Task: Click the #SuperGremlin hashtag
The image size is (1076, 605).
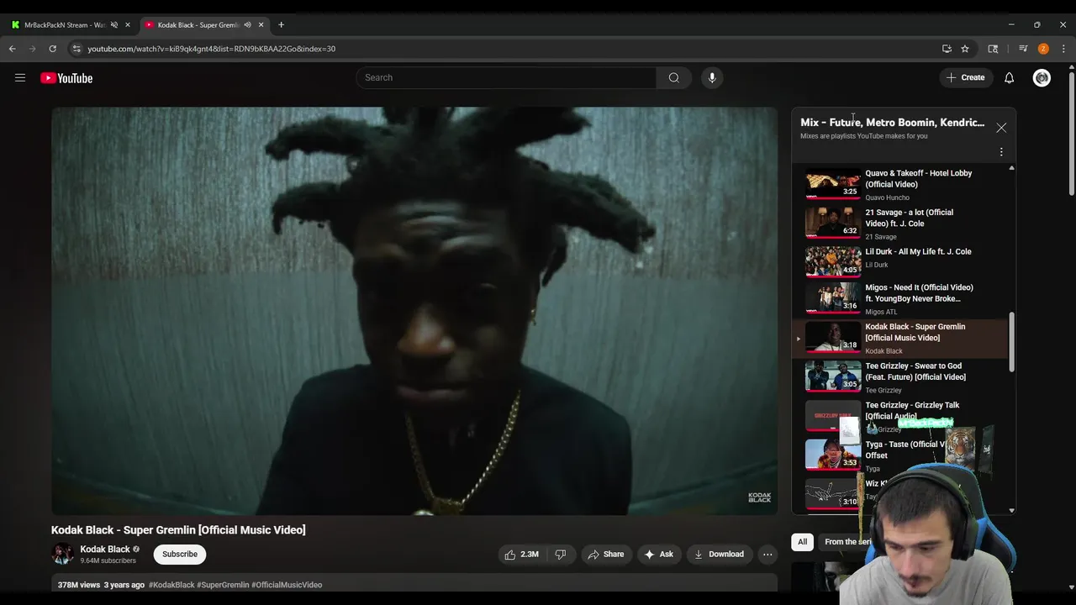Action: click(223, 585)
